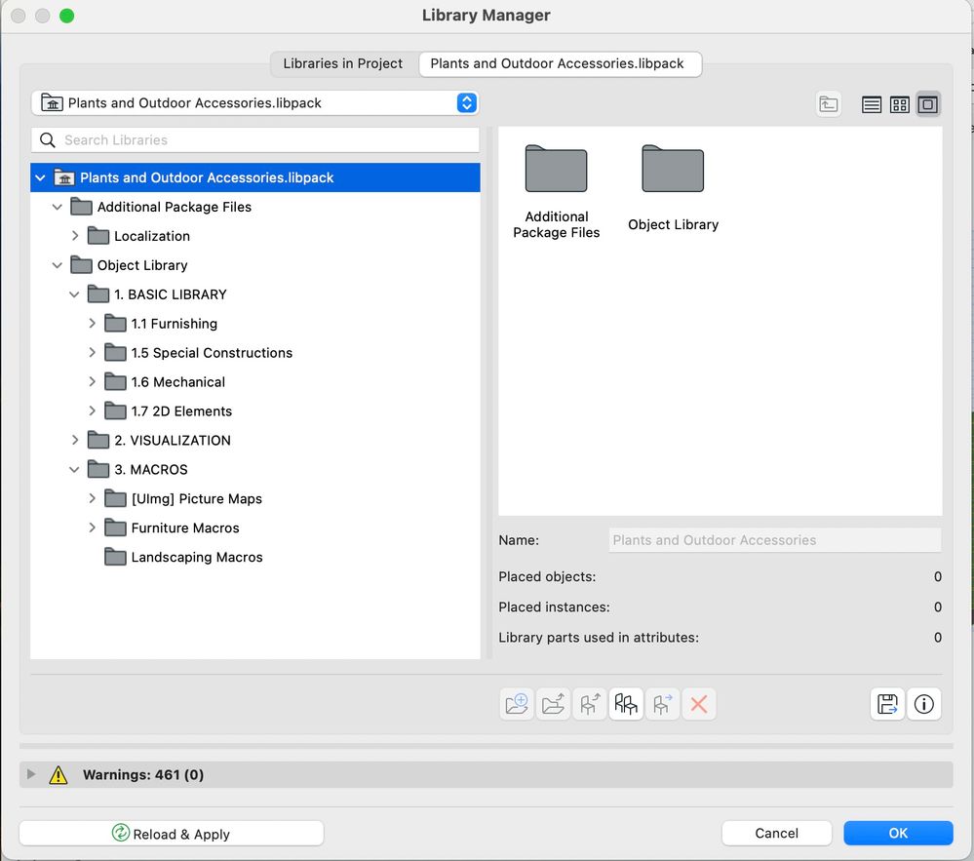This screenshot has height=861, width=974.
Task: Switch to small icons grid view
Action: pos(900,104)
